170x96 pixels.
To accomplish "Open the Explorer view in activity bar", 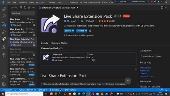I will coord(4,9).
